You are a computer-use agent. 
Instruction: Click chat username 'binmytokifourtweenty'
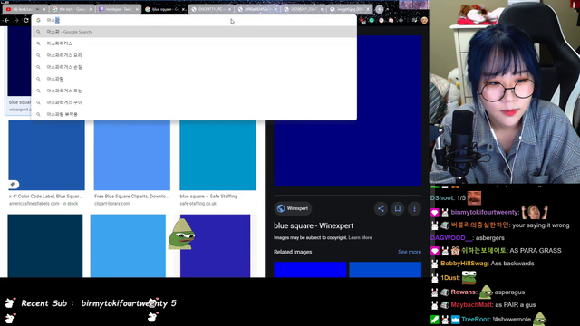(485, 213)
